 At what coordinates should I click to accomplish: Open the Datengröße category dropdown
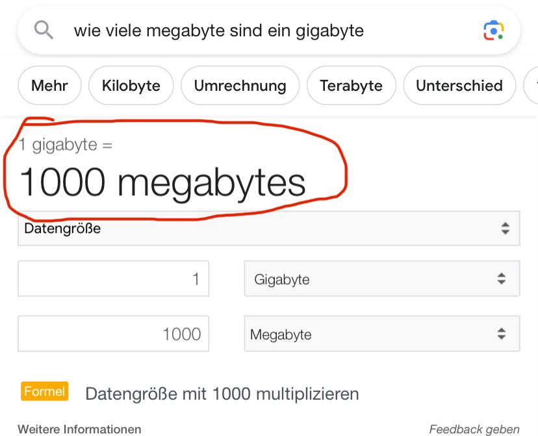pos(268,228)
